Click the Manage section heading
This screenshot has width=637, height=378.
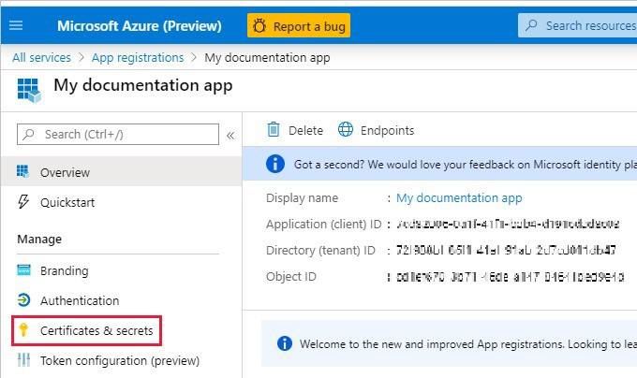[x=39, y=240]
